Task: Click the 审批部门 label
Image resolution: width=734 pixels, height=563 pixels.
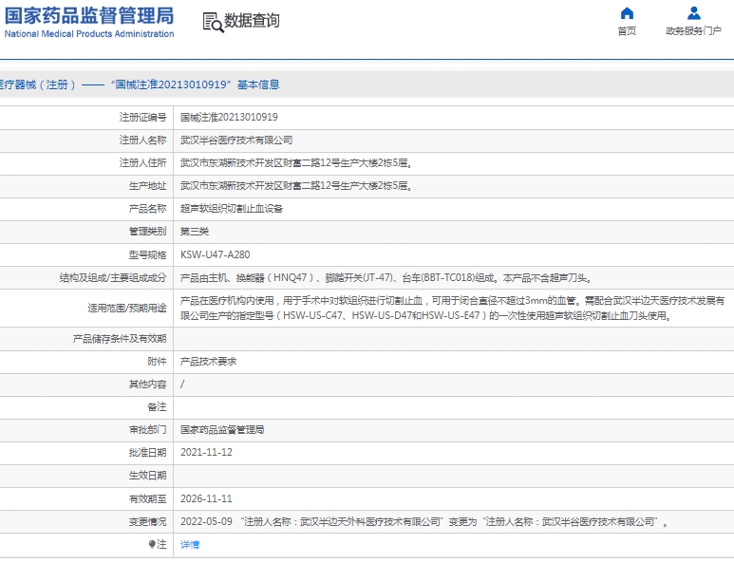Action: click(147, 430)
